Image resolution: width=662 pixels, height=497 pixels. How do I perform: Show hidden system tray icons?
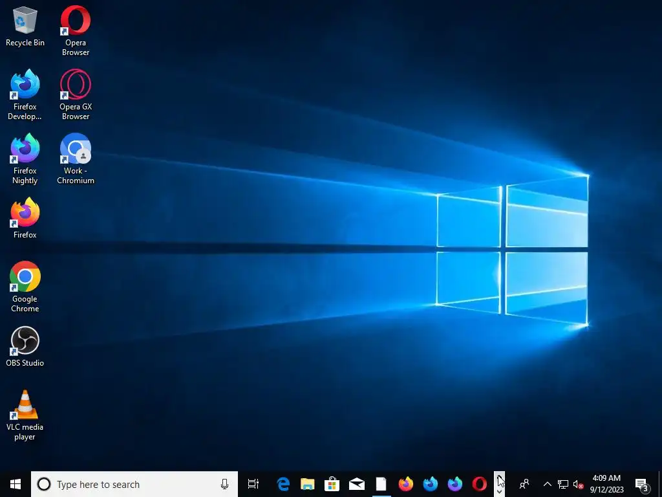click(x=547, y=484)
